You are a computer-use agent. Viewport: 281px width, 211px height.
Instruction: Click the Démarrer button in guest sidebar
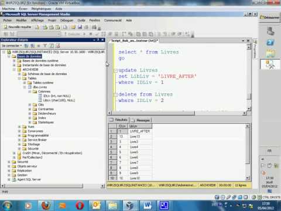click(270, 18)
